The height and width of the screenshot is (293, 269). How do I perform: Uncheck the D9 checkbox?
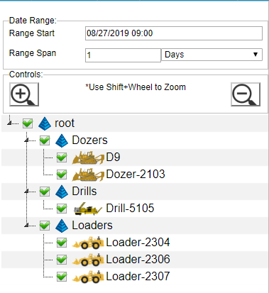click(x=62, y=157)
